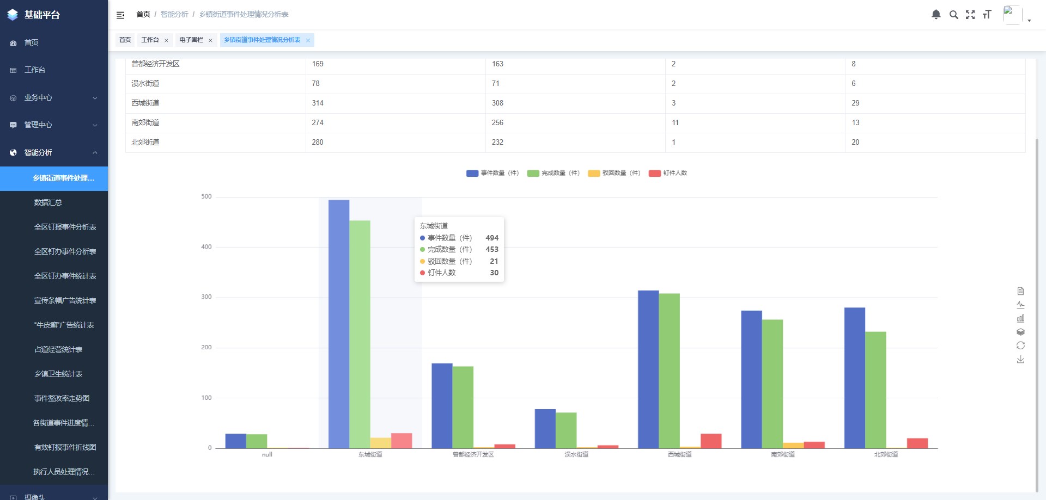This screenshot has height=500, width=1046.
Task: Save chart as image download icon
Action: pos(1020,359)
